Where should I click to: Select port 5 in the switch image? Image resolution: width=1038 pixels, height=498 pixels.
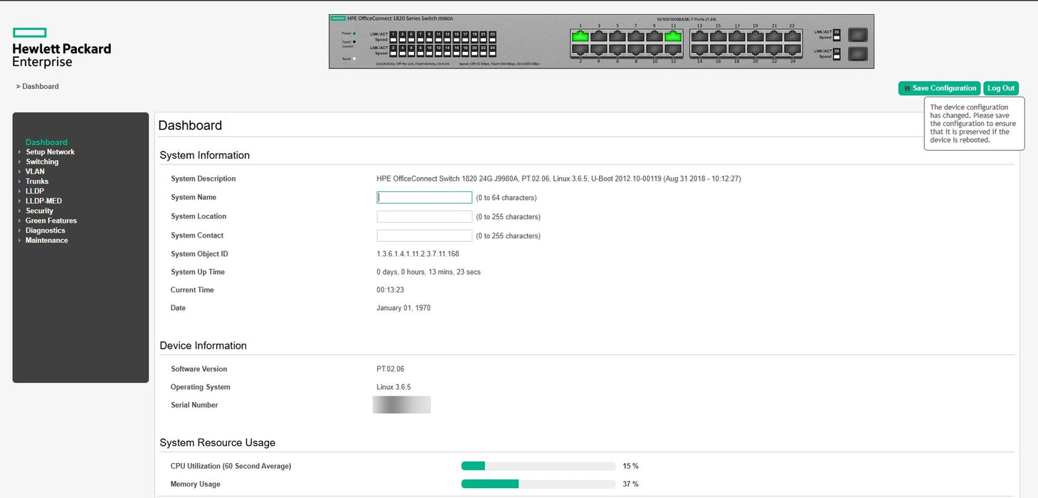click(x=618, y=36)
